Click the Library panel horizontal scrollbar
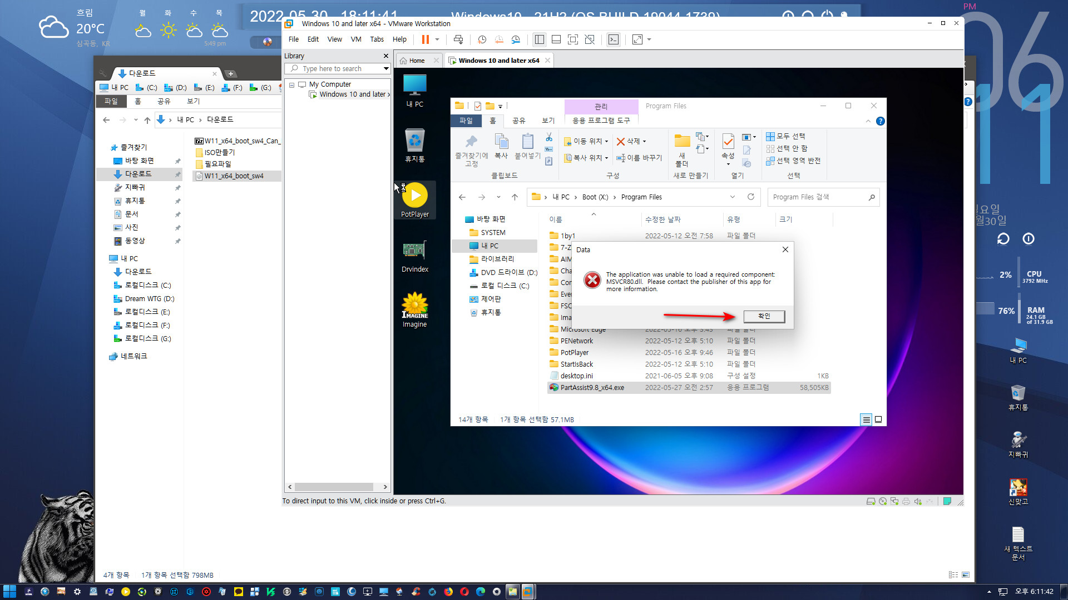The height and width of the screenshot is (600, 1068). pyautogui.click(x=334, y=487)
